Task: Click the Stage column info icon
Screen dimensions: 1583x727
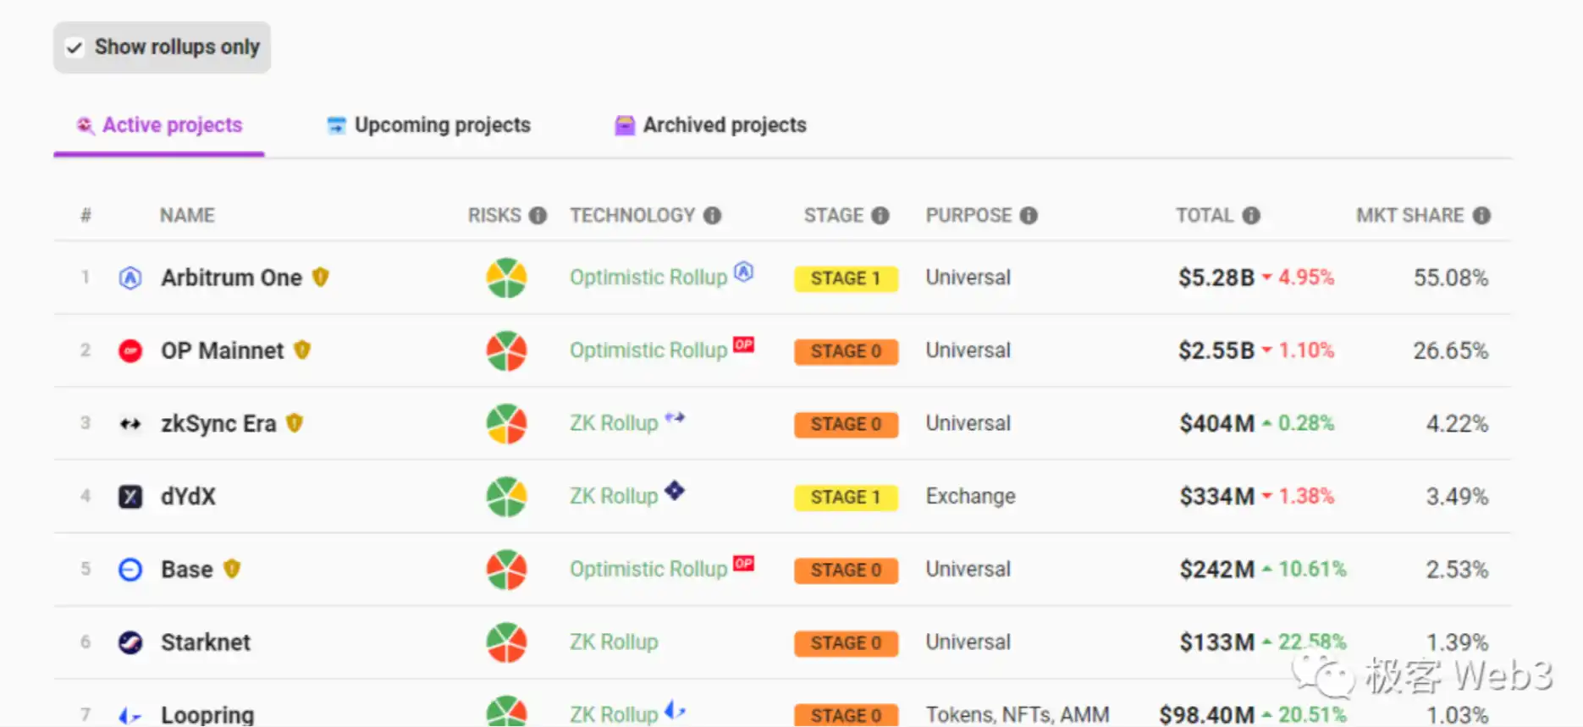Action: [880, 216]
